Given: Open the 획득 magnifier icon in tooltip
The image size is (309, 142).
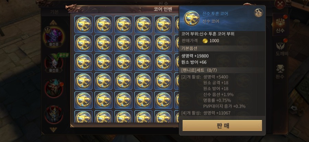Looking at the screenshot, I should pos(258,13).
